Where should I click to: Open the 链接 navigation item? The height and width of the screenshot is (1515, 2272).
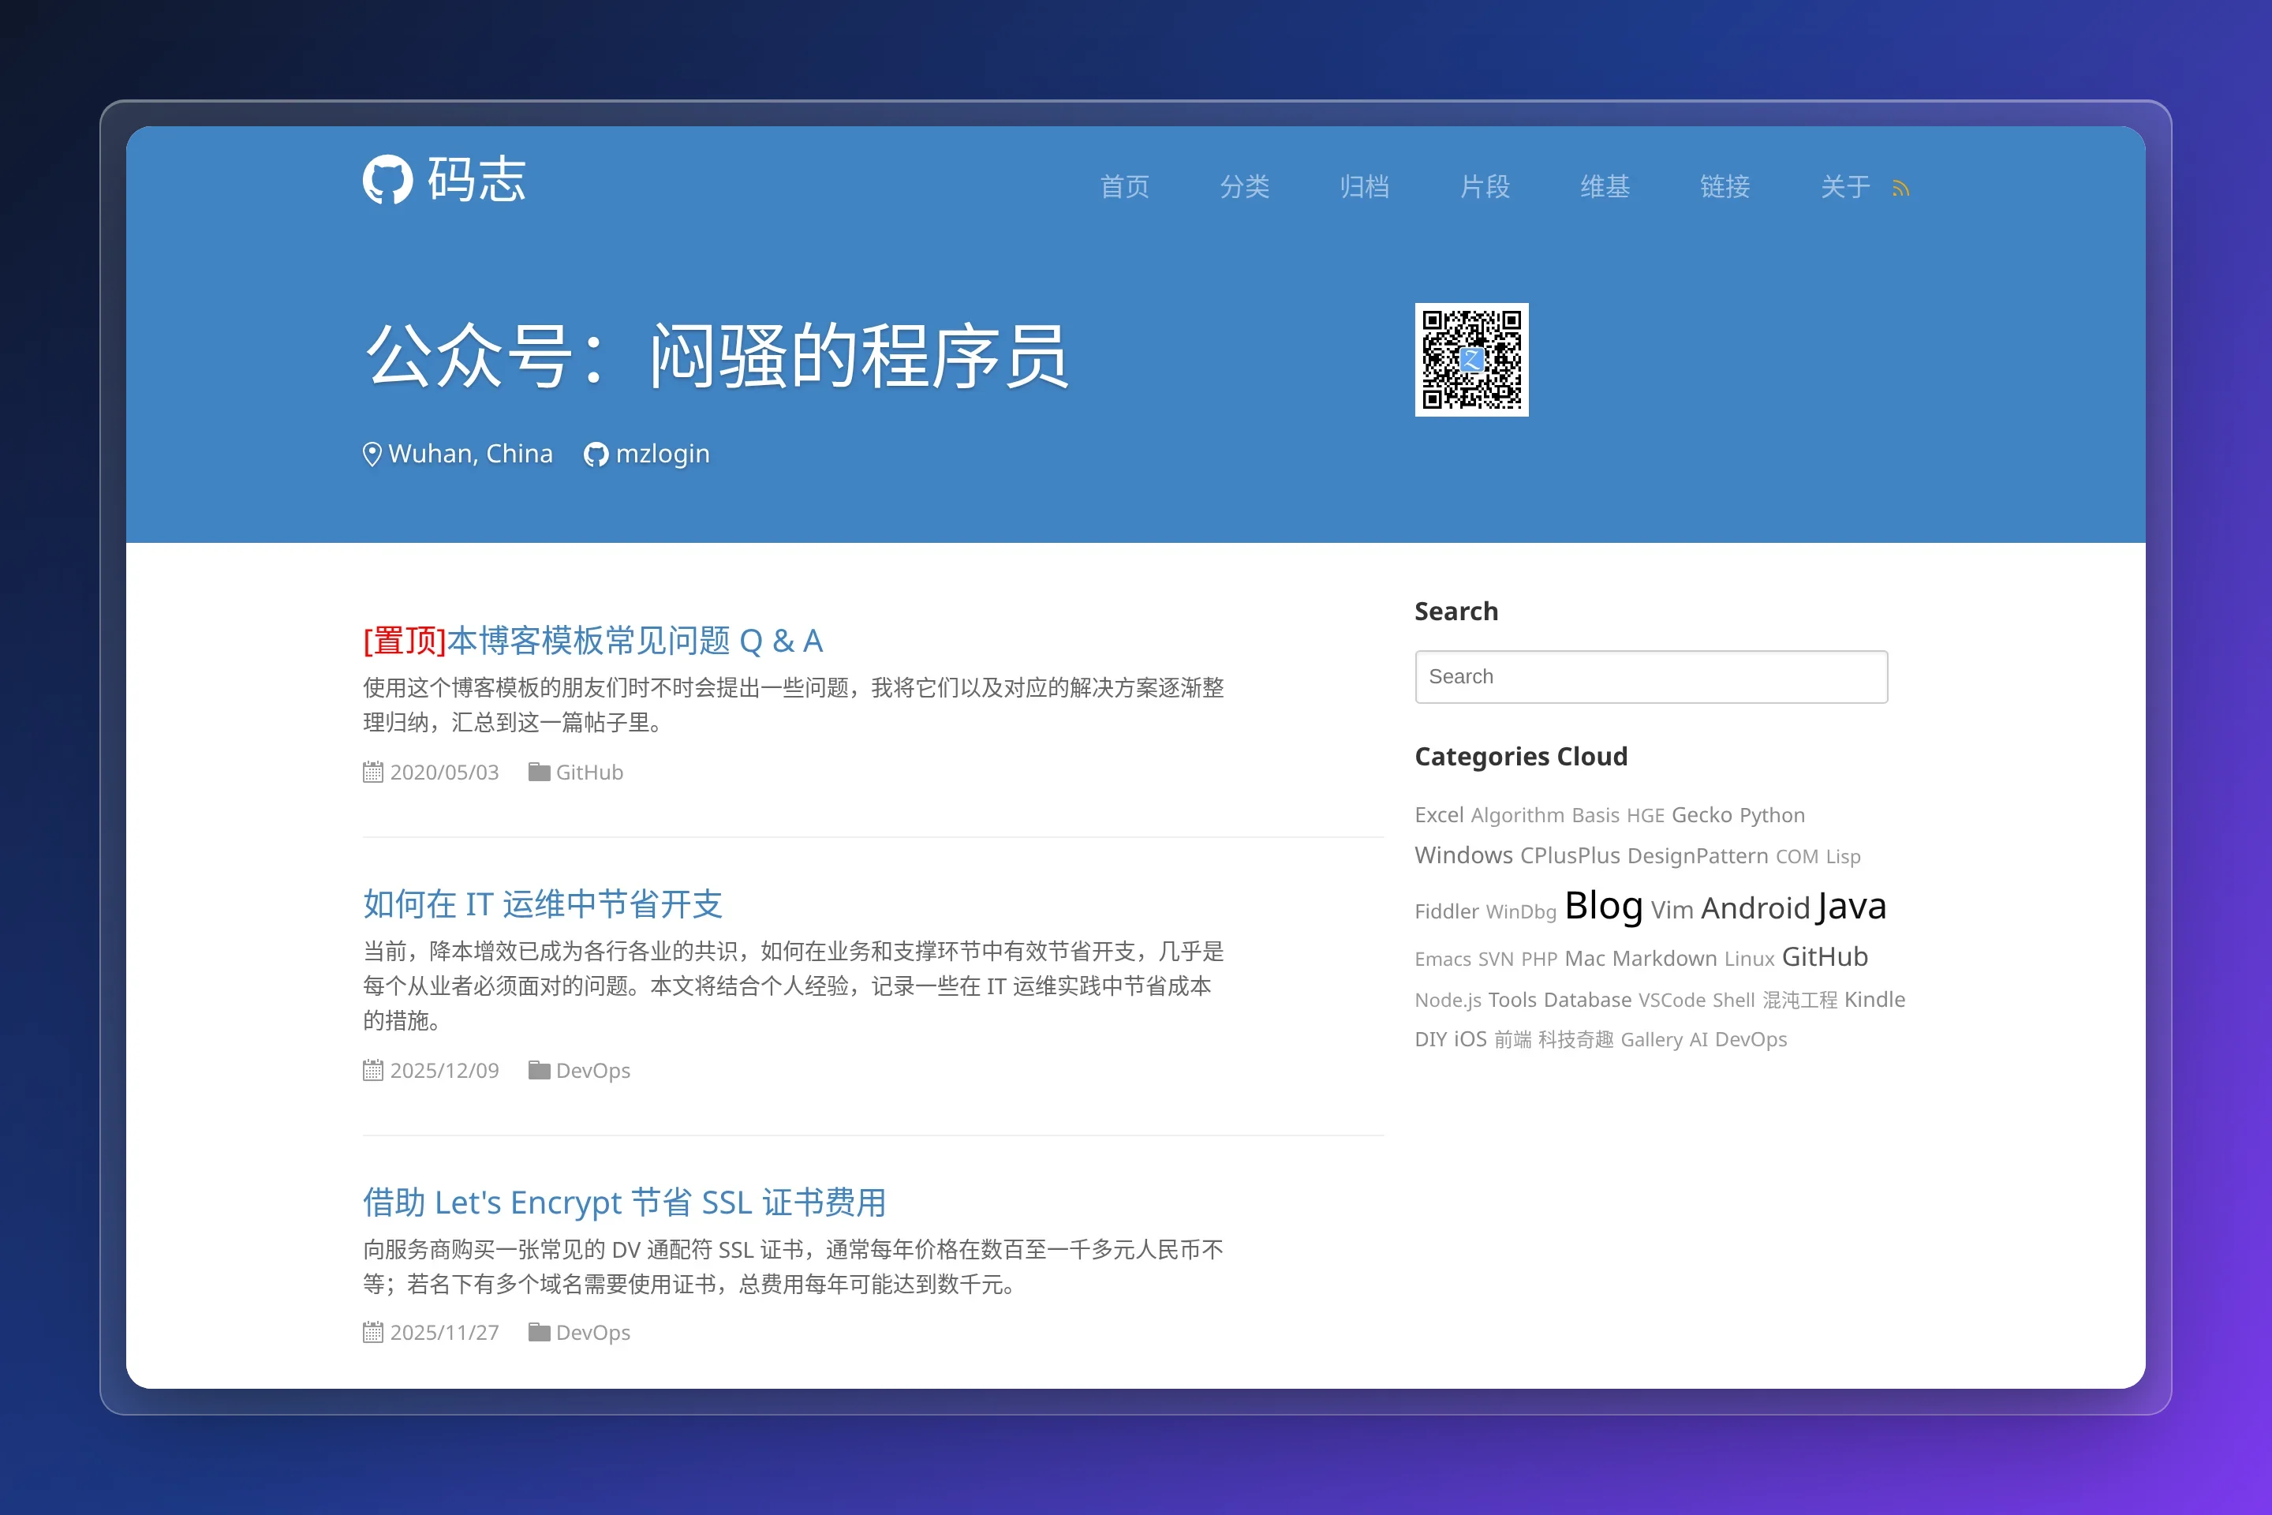click(x=1725, y=186)
